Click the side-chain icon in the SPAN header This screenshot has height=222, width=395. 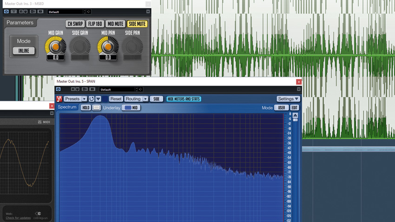click(x=92, y=89)
